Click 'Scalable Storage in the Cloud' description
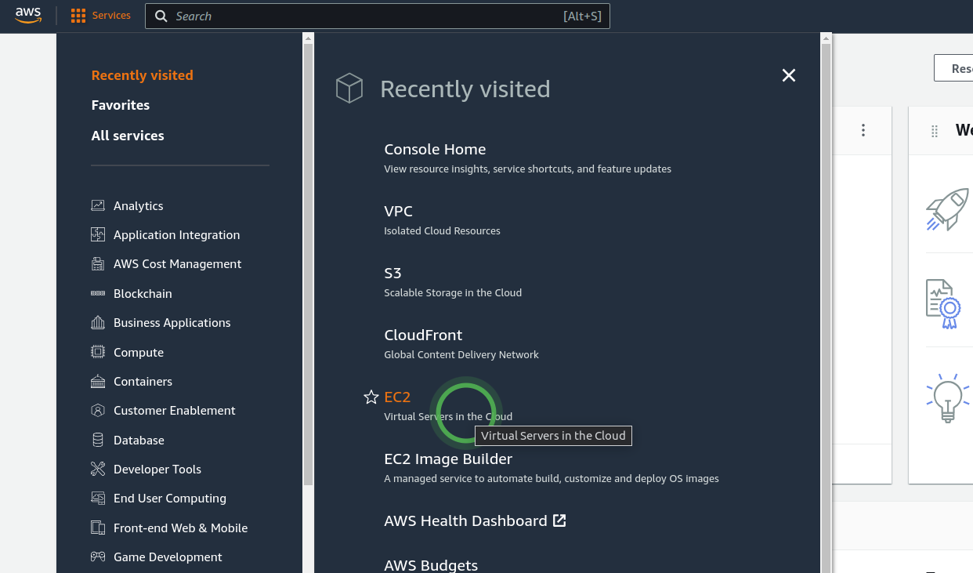The width and height of the screenshot is (973, 573). 453,292
